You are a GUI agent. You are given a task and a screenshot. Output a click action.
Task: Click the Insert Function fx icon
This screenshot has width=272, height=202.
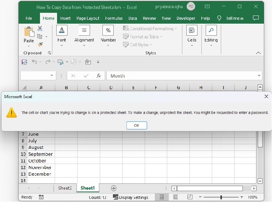click(x=99, y=76)
